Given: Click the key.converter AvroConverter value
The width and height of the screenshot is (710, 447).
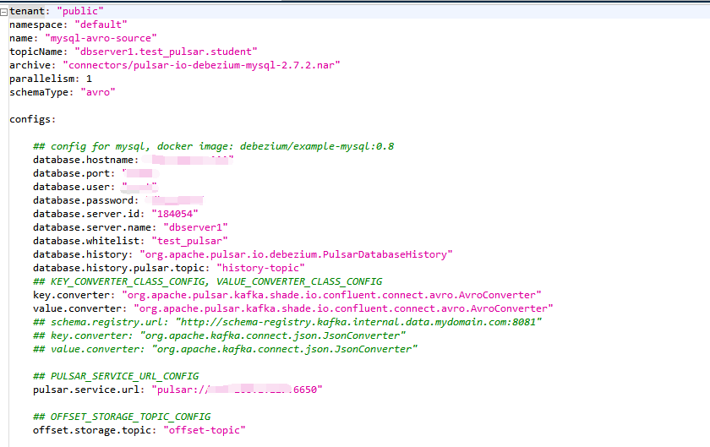Looking at the screenshot, I should 331,295.
